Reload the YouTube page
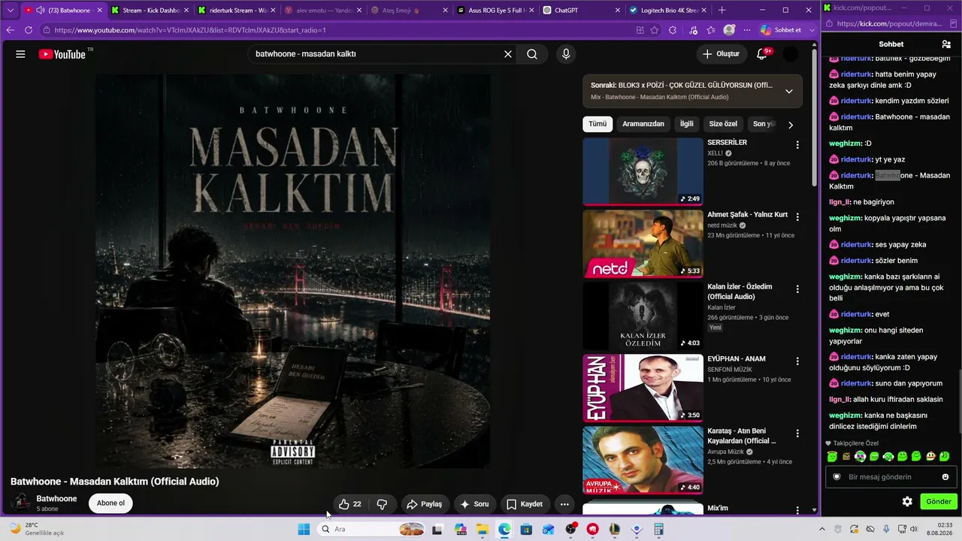962x541 pixels. (x=29, y=30)
